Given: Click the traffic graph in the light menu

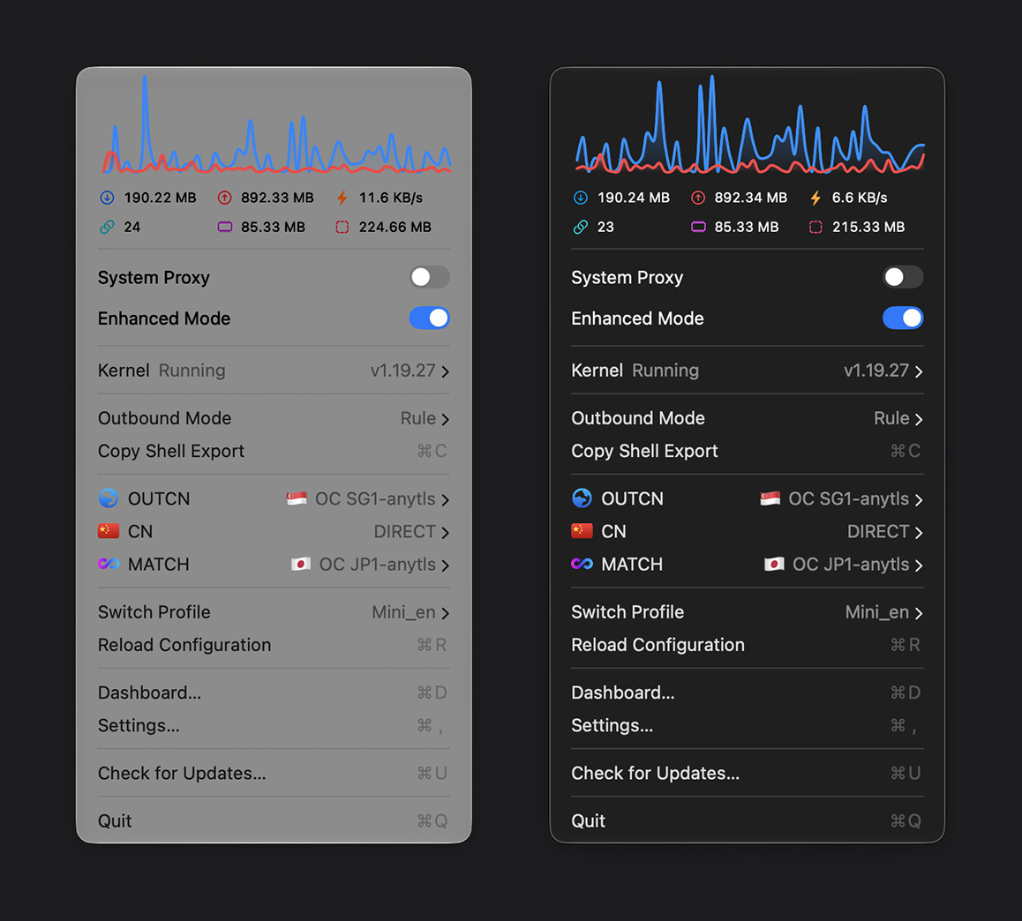Looking at the screenshot, I should tap(276, 124).
